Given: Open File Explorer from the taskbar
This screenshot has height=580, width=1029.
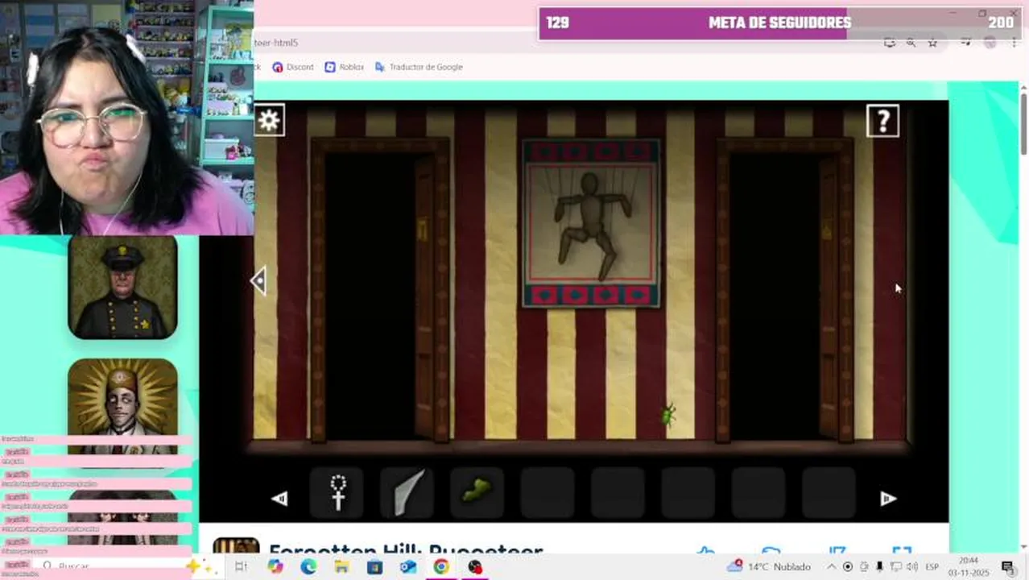Looking at the screenshot, I should (x=341, y=566).
